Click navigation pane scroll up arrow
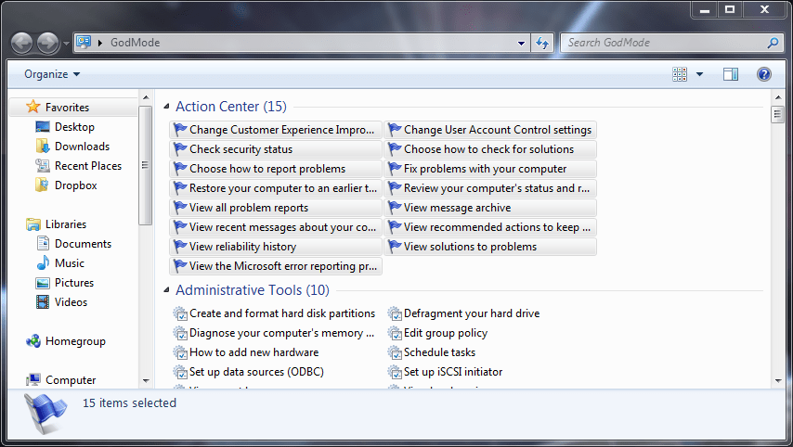This screenshot has height=447, width=793. click(x=146, y=97)
